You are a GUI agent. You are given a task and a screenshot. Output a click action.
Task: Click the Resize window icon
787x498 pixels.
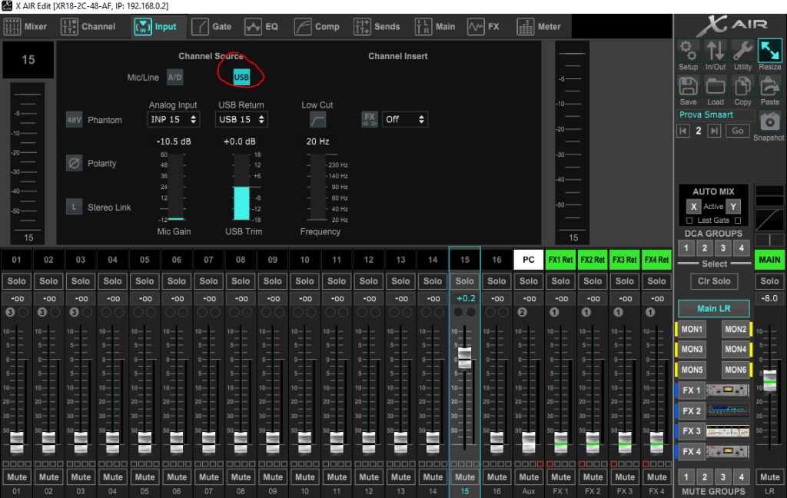coord(769,51)
